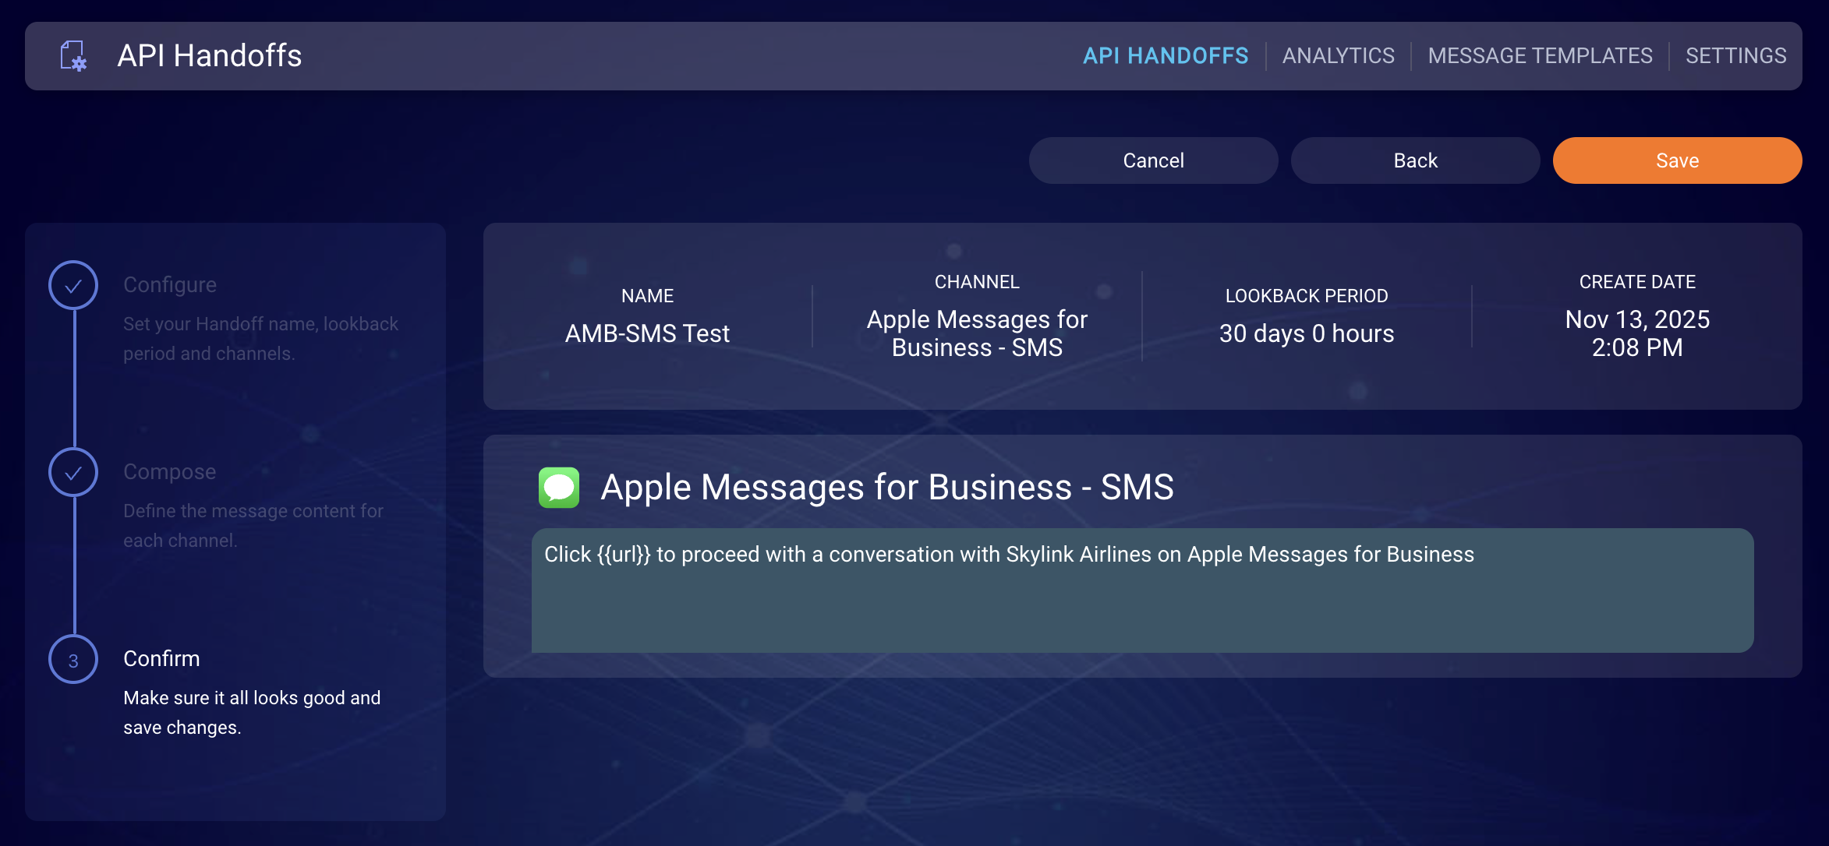
Task: Click the Configure step checkmark circle
Action: click(x=73, y=285)
